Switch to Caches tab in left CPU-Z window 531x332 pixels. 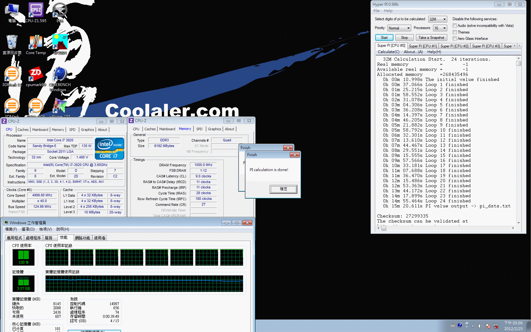click(23, 130)
